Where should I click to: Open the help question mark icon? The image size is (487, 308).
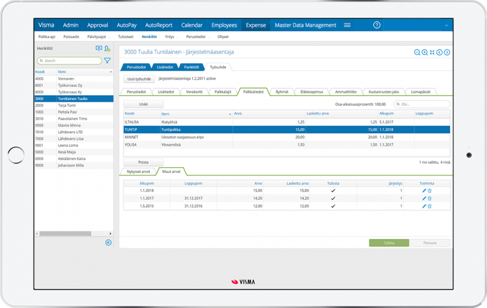(377, 25)
